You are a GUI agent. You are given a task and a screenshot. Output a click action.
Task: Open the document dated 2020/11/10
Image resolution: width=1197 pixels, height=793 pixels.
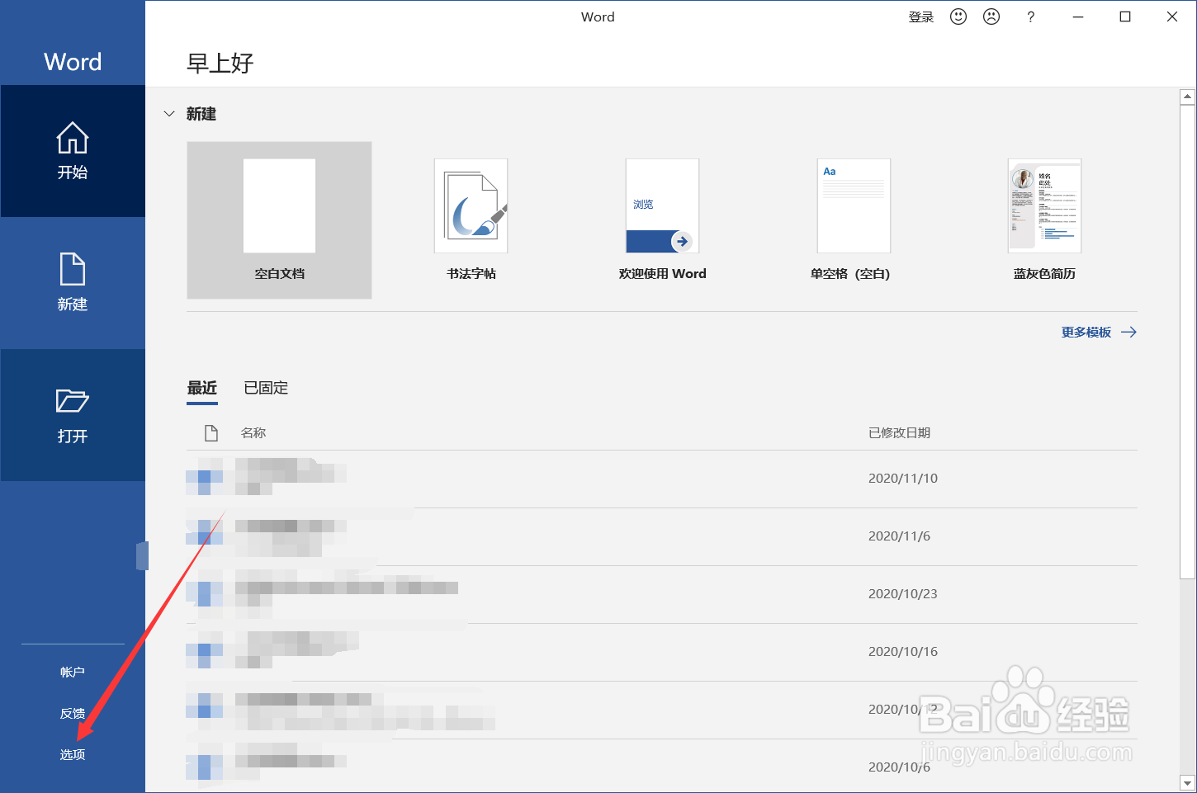click(x=662, y=479)
